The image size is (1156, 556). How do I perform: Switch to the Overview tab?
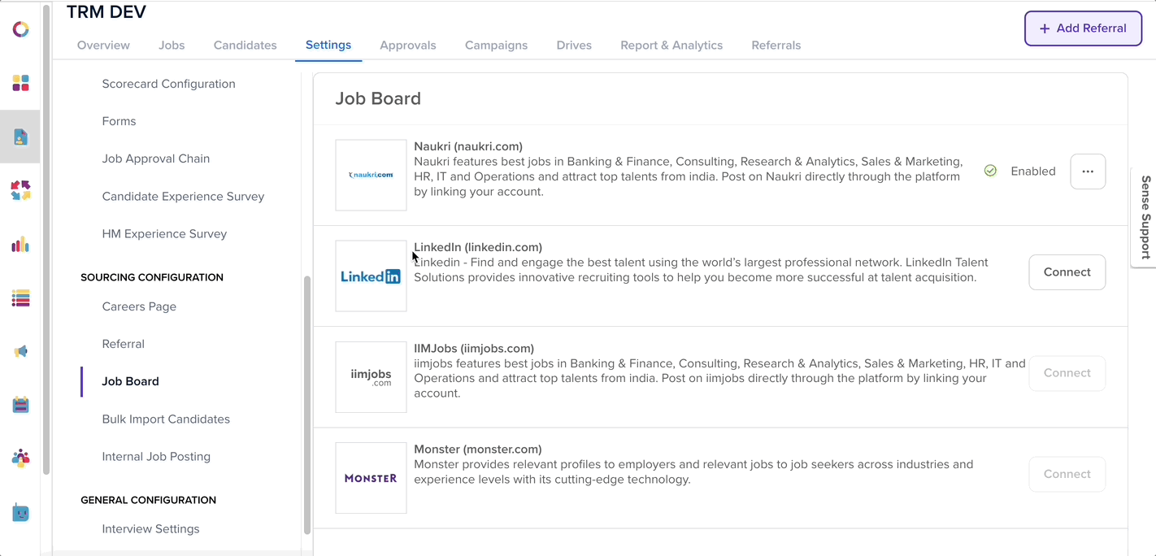[103, 46]
